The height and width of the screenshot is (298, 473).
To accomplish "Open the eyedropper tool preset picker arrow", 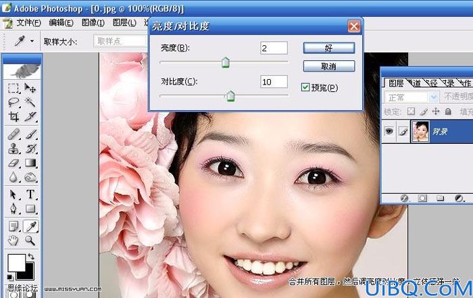I will point(32,41).
